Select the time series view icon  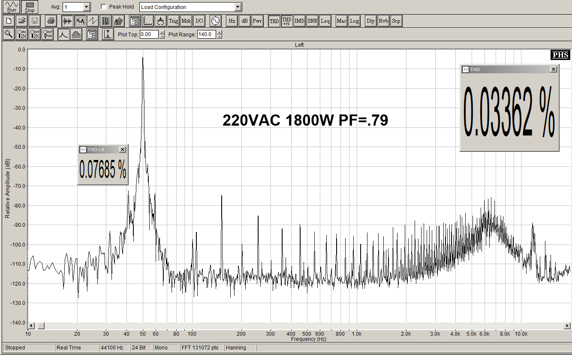point(67,21)
